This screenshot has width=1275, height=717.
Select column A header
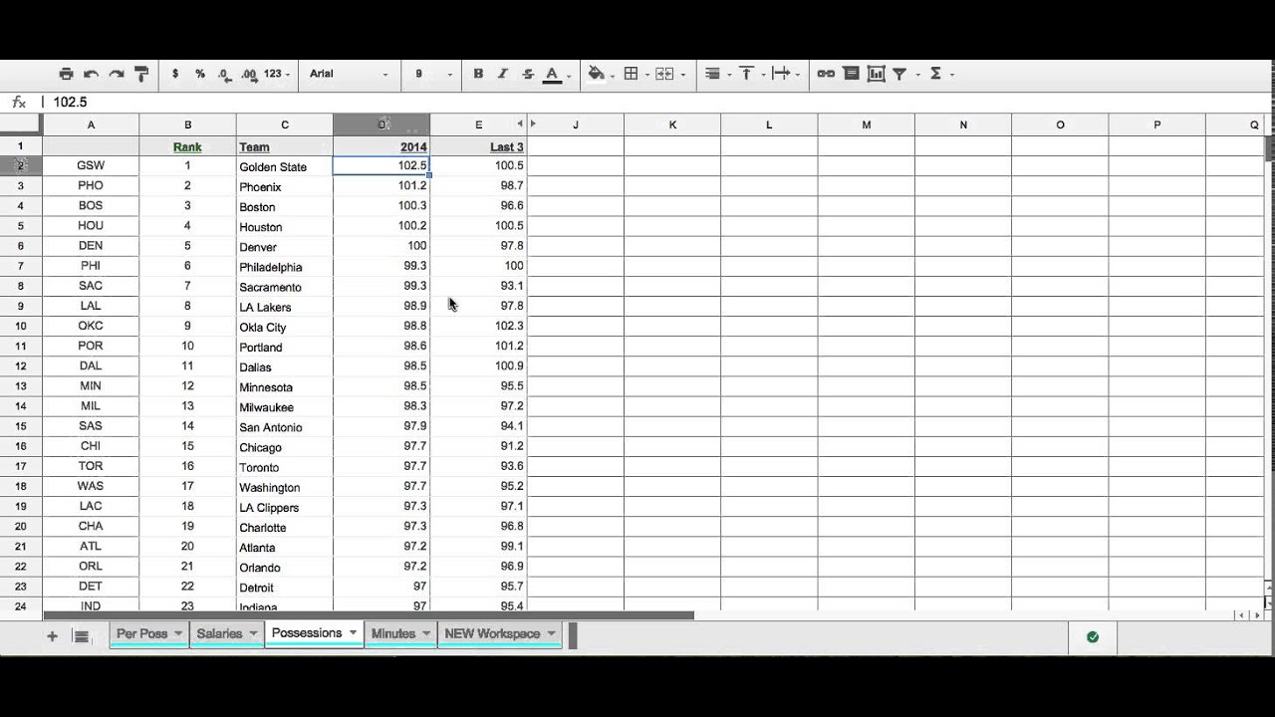point(91,124)
